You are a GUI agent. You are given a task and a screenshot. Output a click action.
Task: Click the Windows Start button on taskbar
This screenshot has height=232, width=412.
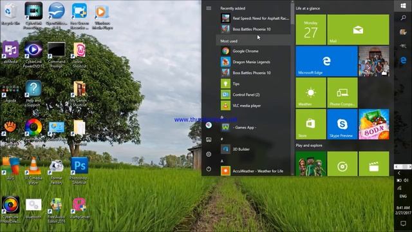click(403, 6)
